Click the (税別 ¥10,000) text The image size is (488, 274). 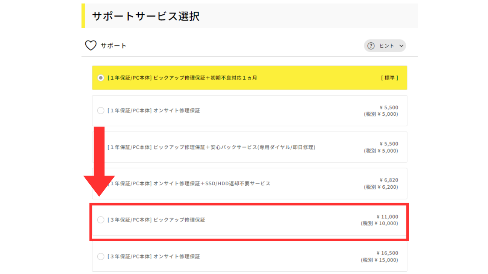[x=379, y=224]
